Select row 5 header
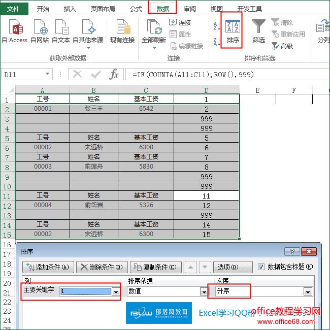Viewport: 330px width, 330px height. (x=7, y=139)
